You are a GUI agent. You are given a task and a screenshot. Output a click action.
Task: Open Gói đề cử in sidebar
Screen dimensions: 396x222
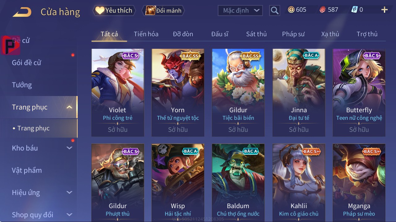(26, 63)
